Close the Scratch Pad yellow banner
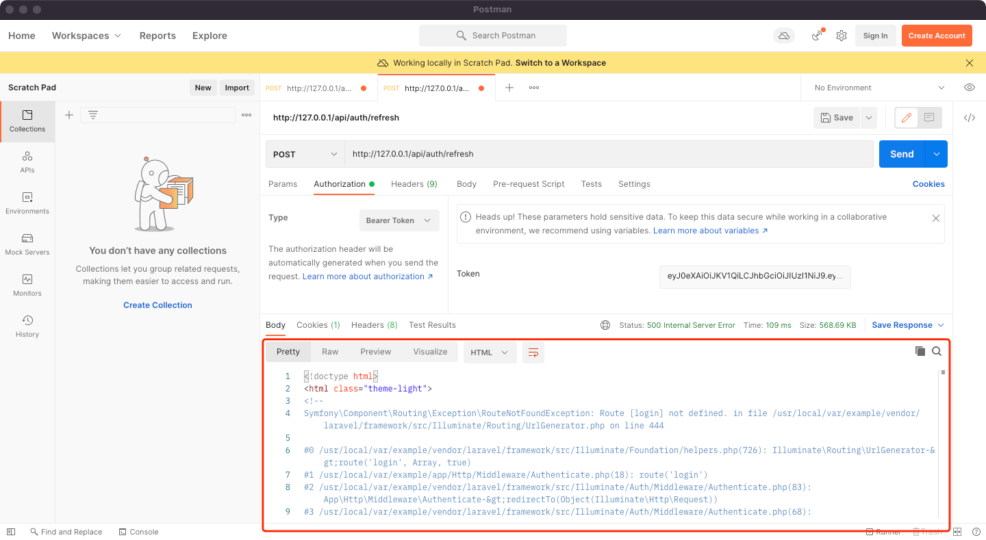The width and height of the screenshot is (986, 540). (x=970, y=63)
